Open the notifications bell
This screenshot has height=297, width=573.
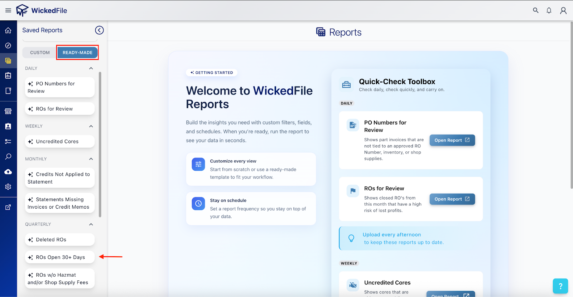[x=549, y=10]
